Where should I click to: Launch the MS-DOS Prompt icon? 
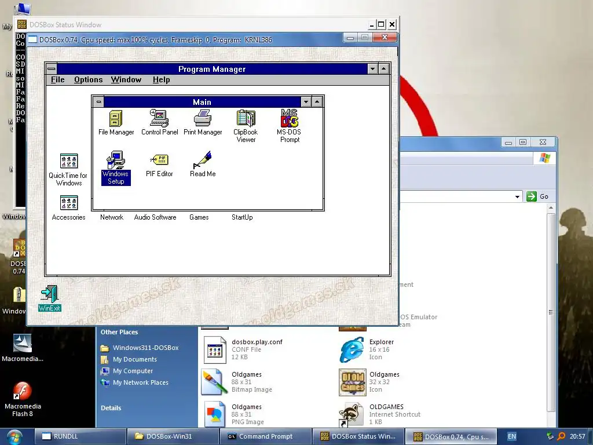(x=290, y=126)
